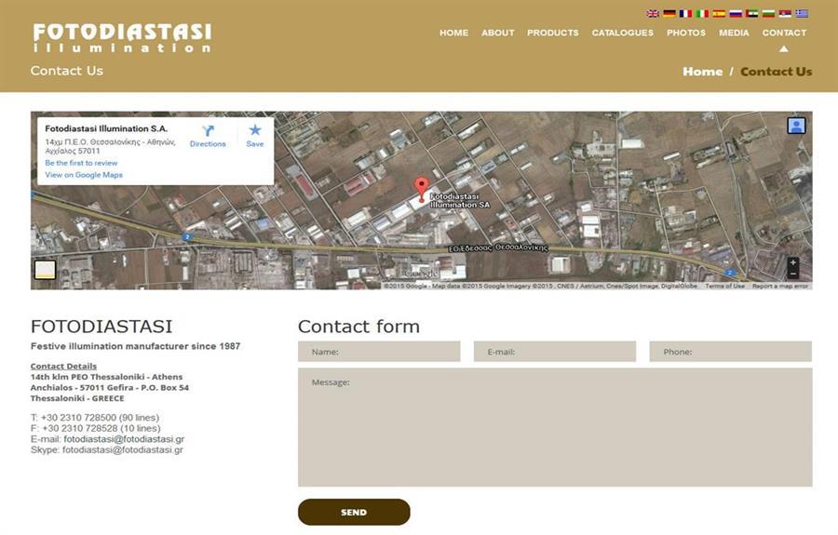Pick the Spanish flag language
This screenshot has height=535, width=838.
pyautogui.click(x=719, y=14)
